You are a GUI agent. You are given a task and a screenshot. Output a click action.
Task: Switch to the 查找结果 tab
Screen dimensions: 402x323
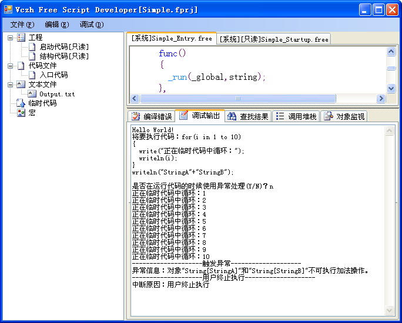248,116
